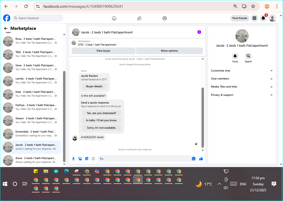Click the View buyer button
Viewport: 283px width, 201px height.
103,51
